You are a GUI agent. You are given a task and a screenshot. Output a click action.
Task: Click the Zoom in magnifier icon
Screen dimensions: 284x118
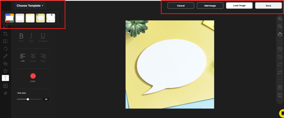[x=280, y=19]
